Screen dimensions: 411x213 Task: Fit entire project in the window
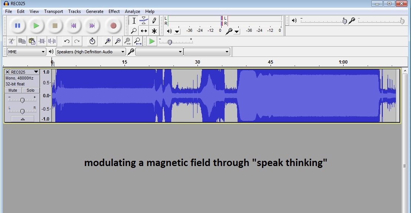pos(137,41)
